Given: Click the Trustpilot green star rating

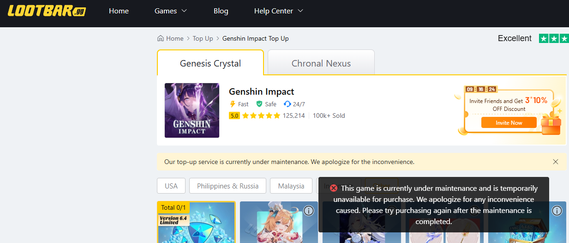Looking at the screenshot, I should pyautogui.click(x=554, y=38).
